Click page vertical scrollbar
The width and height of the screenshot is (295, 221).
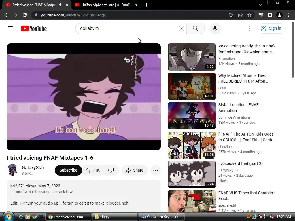click(x=293, y=50)
